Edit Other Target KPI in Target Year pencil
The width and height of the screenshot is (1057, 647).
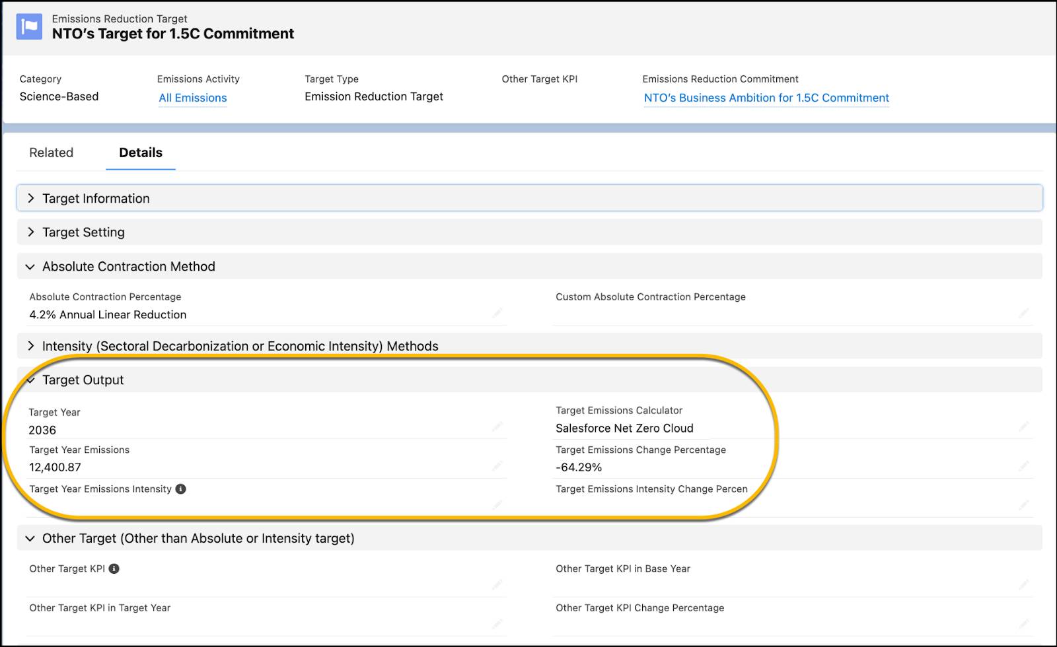497,623
